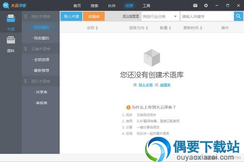The height and width of the screenshot is (162, 244).
Task: Click the 操作 column header
Action: point(225,28)
